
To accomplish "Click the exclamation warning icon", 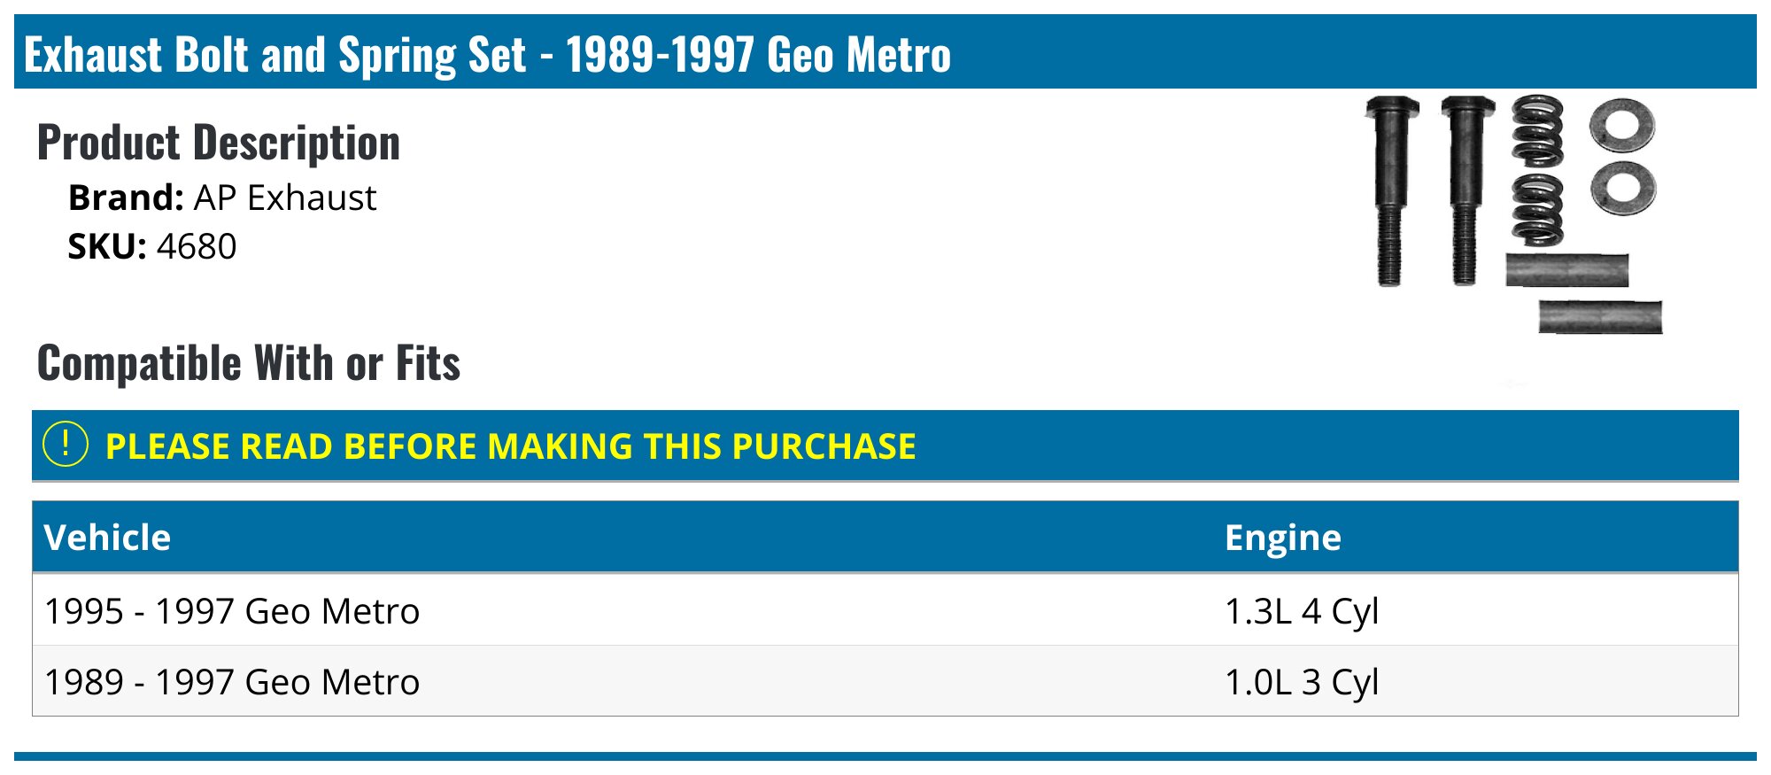I will 66,445.
